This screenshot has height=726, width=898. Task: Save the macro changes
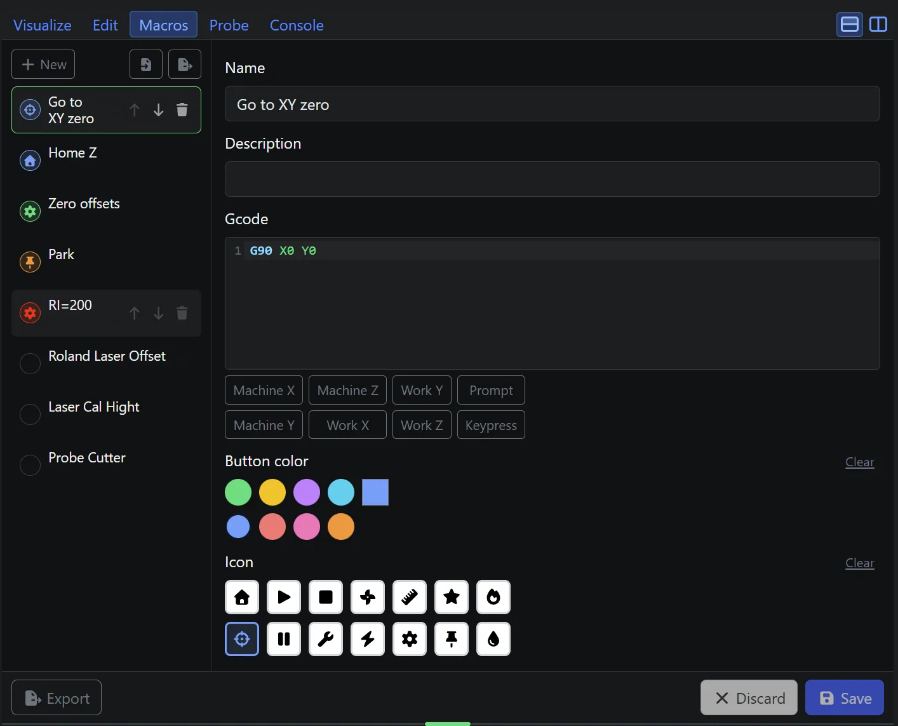845,697
